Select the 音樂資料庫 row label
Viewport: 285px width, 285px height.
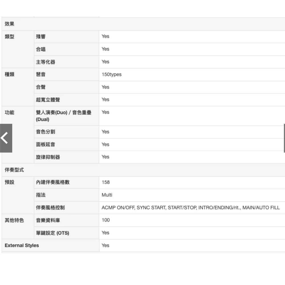[48, 220]
